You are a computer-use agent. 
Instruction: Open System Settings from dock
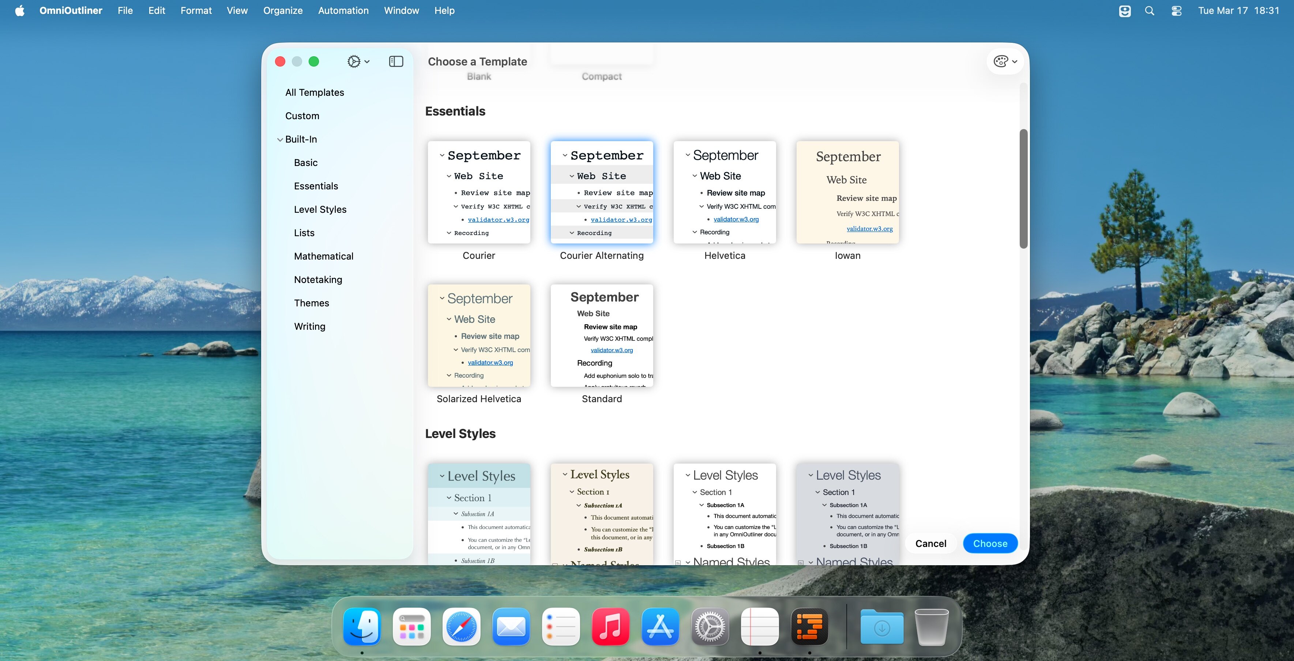(710, 626)
